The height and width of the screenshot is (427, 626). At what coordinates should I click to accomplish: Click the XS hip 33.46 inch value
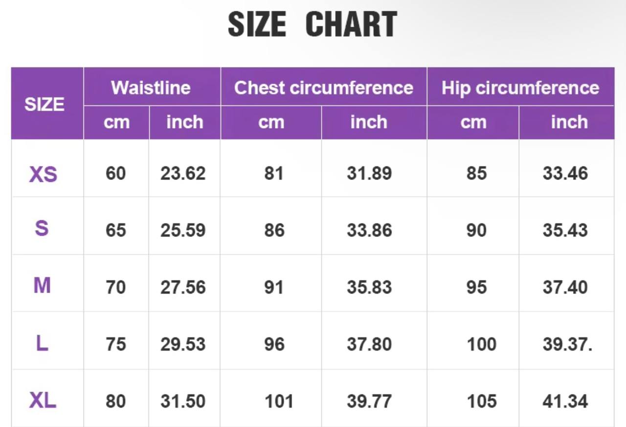coord(565,174)
